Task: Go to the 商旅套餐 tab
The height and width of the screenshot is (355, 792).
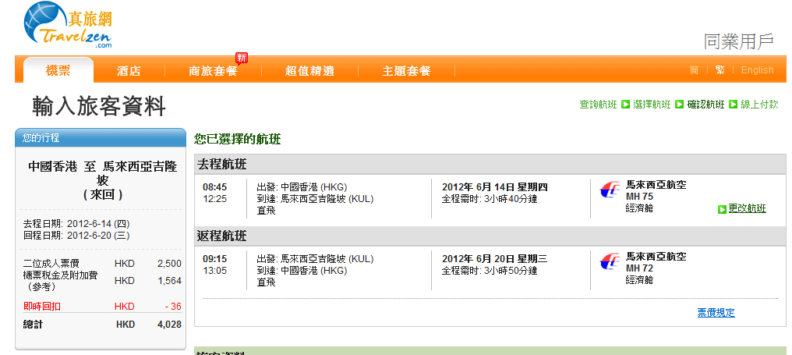Action: (x=213, y=71)
